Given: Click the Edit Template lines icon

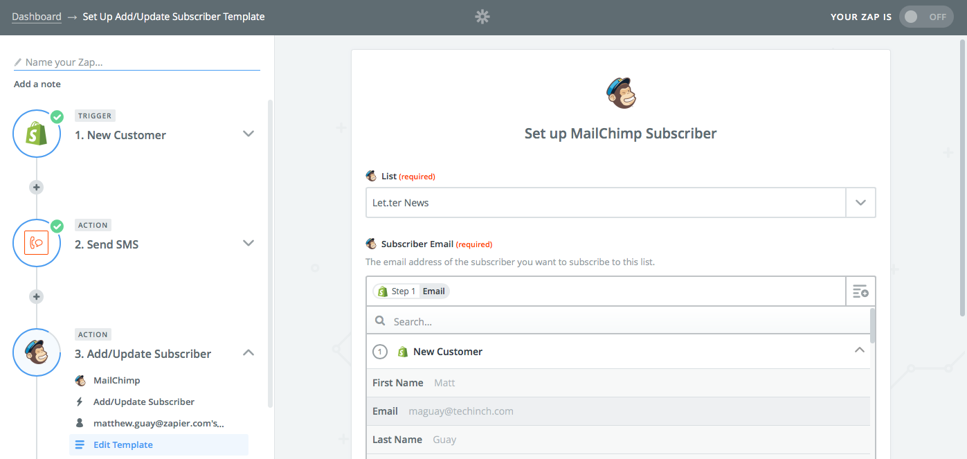Looking at the screenshot, I should (x=80, y=444).
